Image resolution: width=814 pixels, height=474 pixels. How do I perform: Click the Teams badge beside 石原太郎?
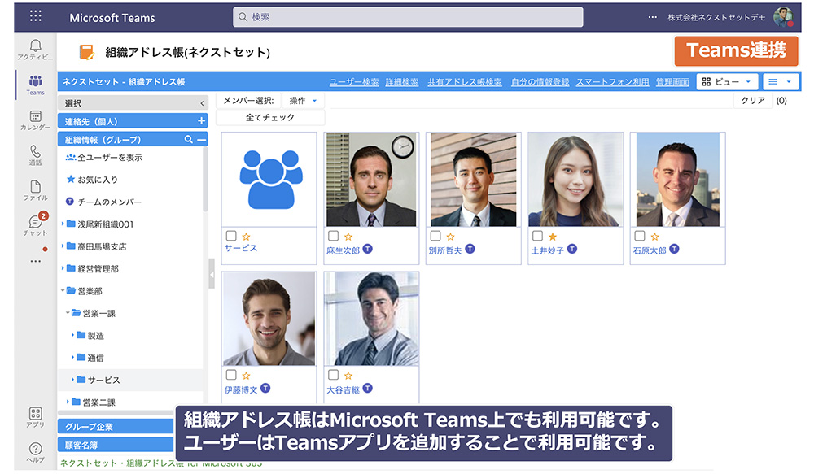[x=674, y=249]
